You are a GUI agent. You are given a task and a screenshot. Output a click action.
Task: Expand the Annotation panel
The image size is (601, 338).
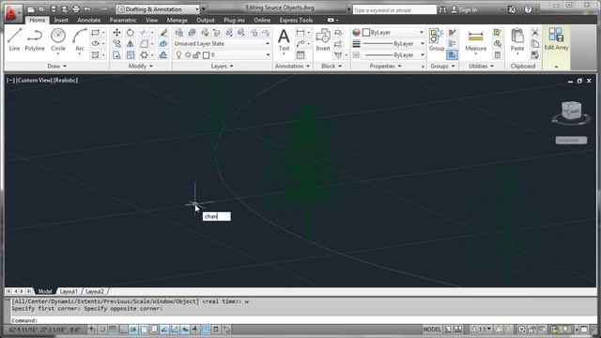(x=292, y=67)
